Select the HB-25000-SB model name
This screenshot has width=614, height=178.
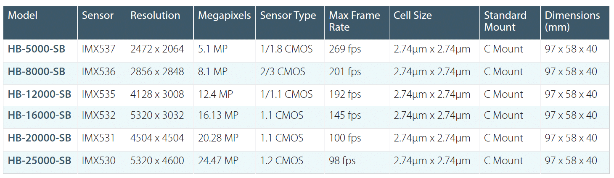[x=40, y=161]
